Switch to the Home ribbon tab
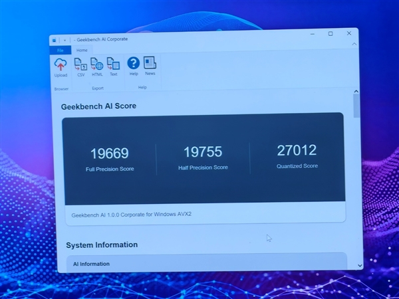The image size is (399, 299). (x=82, y=50)
